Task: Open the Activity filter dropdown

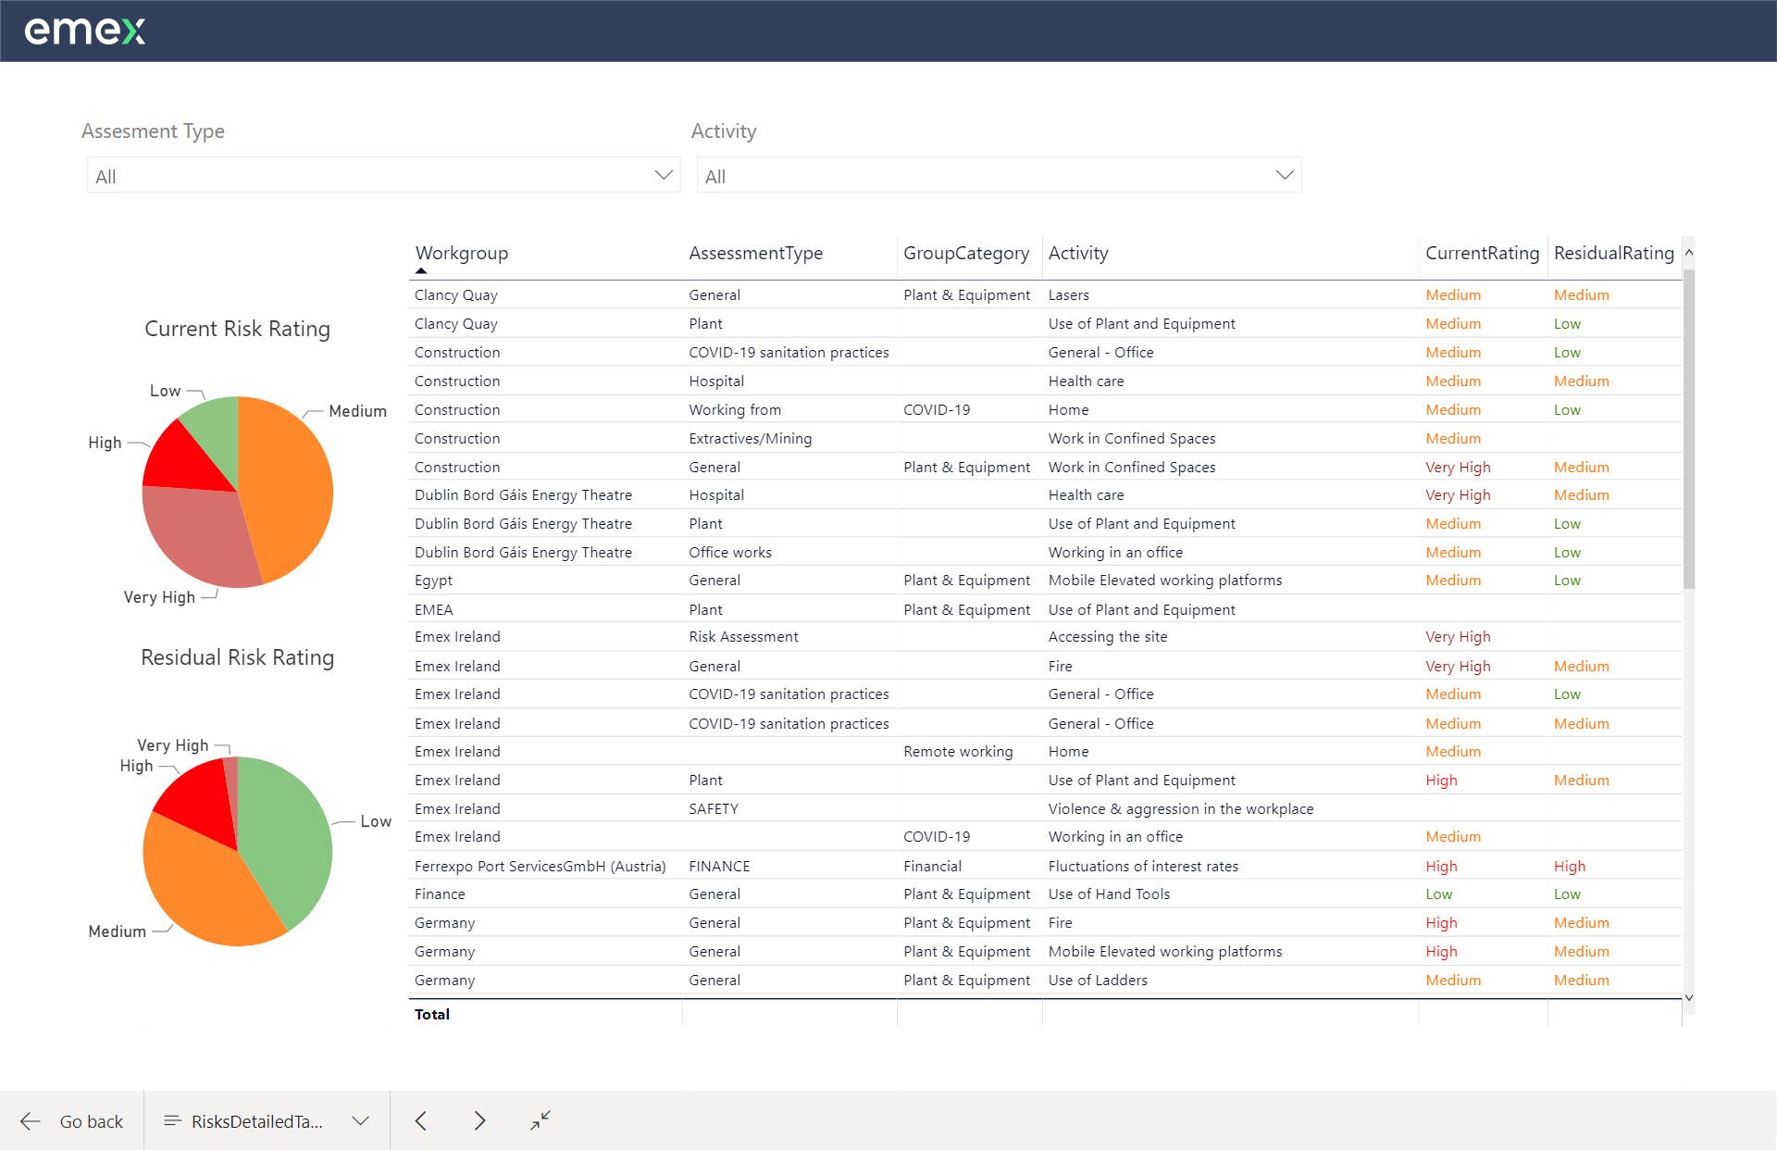Action: point(998,175)
